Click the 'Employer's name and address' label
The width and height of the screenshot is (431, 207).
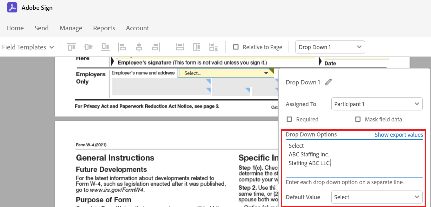coord(143,73)
